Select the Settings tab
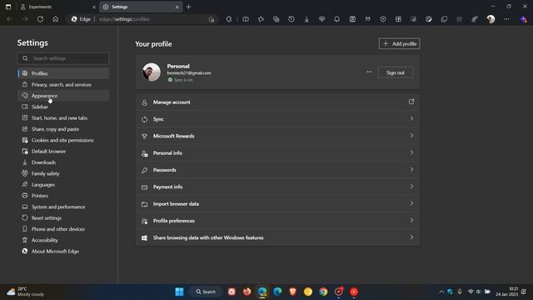Image resolution: width=533 pixels, height=300 pixels. tap(141, 7)
